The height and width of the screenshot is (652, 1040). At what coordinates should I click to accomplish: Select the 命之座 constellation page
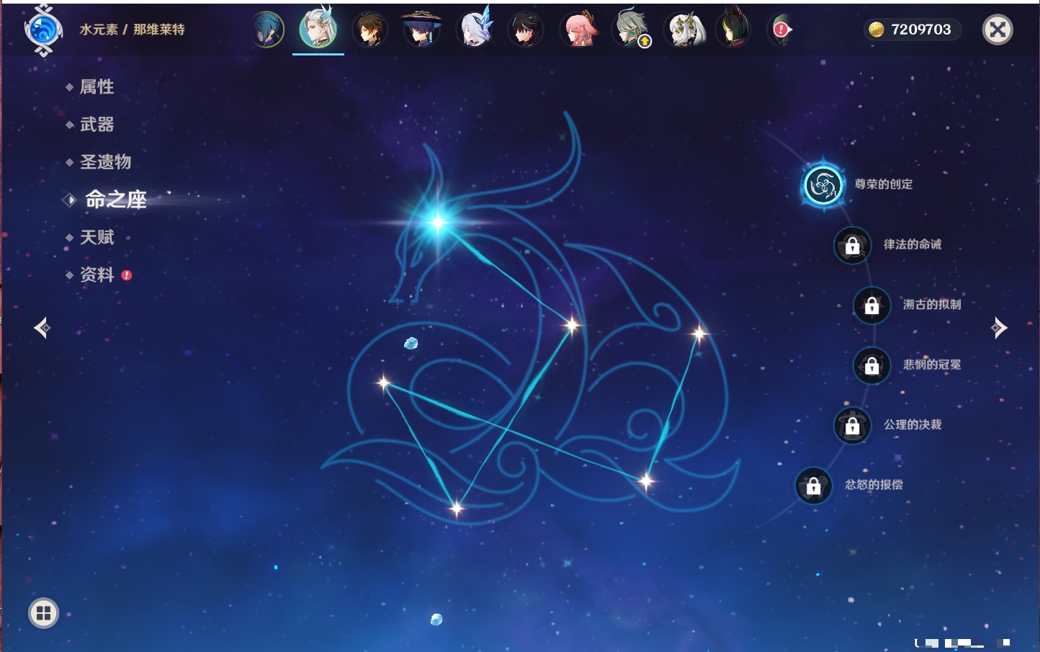[116, 200]
